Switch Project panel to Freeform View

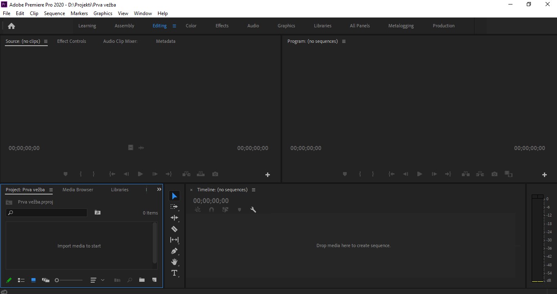click(46, 280)
